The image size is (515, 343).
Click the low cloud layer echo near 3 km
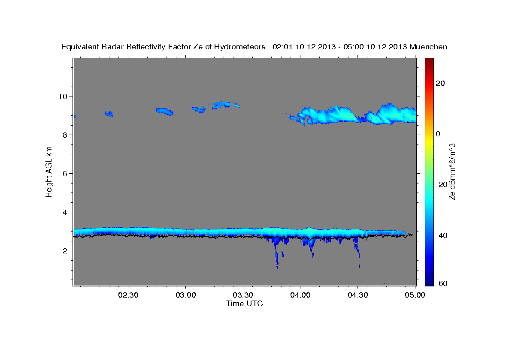pyautogui.click(x=240, y=232)
